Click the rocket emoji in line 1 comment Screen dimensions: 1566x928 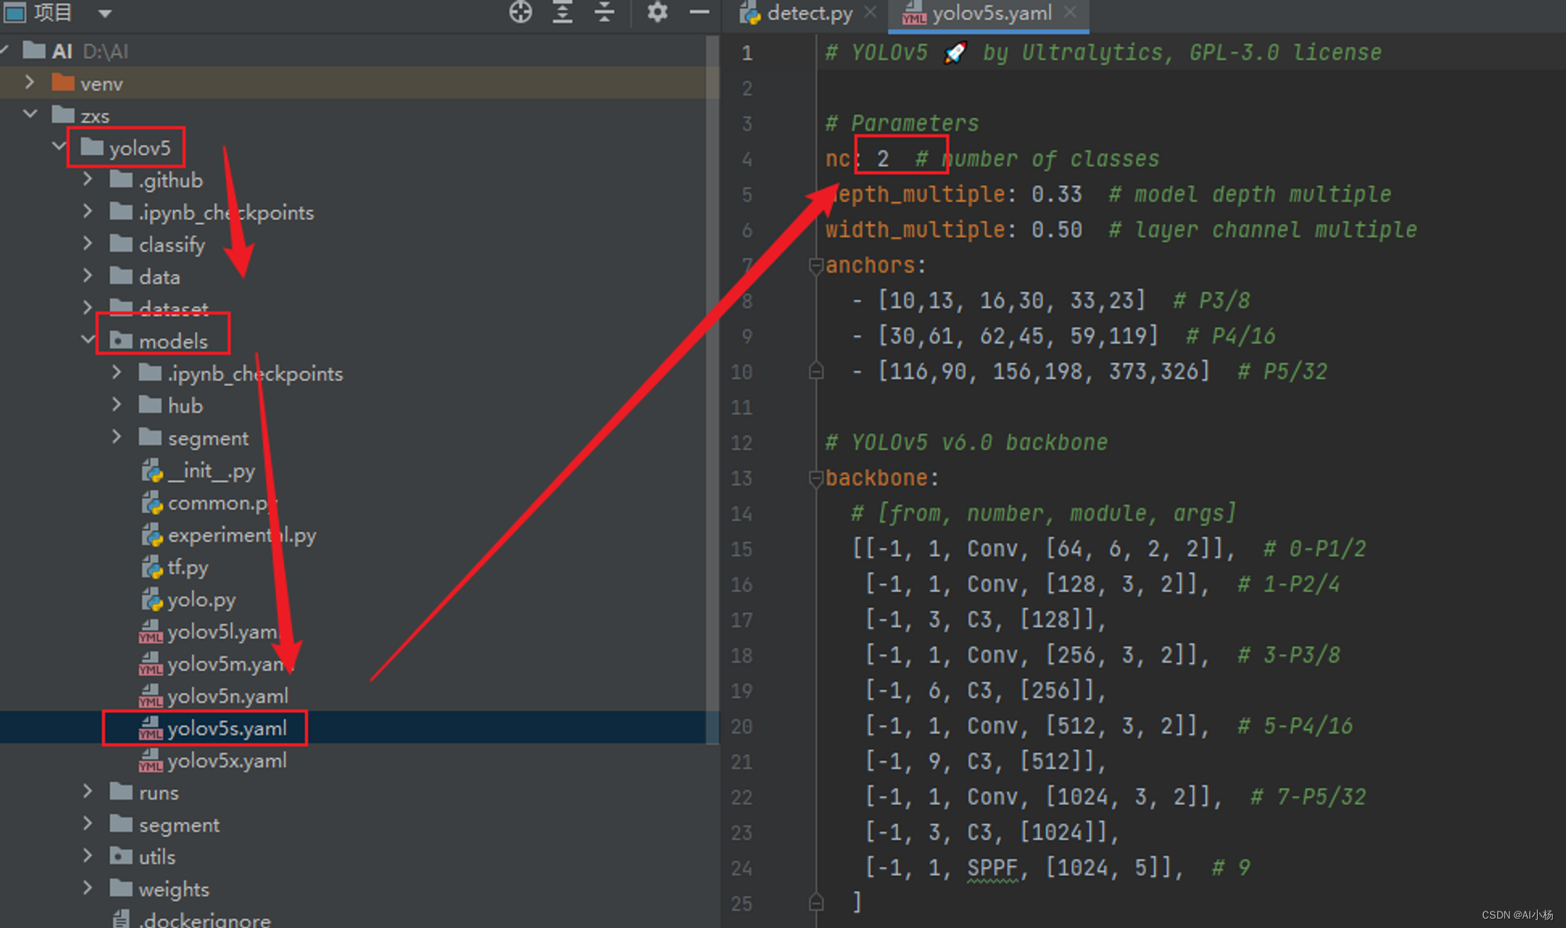point(955,52)
